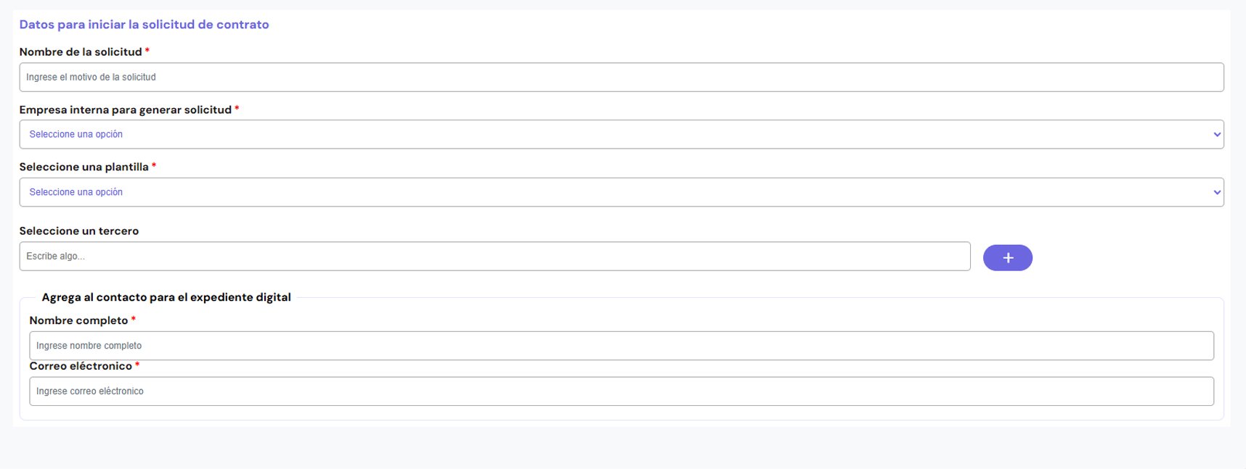Click the 'Nombre de la solicitud' label
Screen dimensions: 1246x469
click(x=81, y=52)
